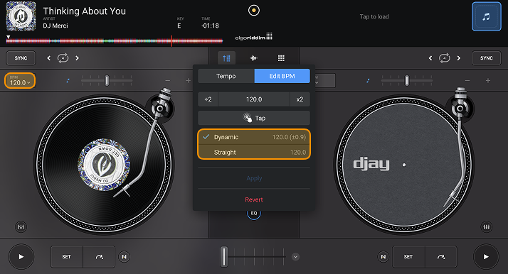Halve the BPM with ÷2 button
Screen dimensions: 508x274
point(208,99)
